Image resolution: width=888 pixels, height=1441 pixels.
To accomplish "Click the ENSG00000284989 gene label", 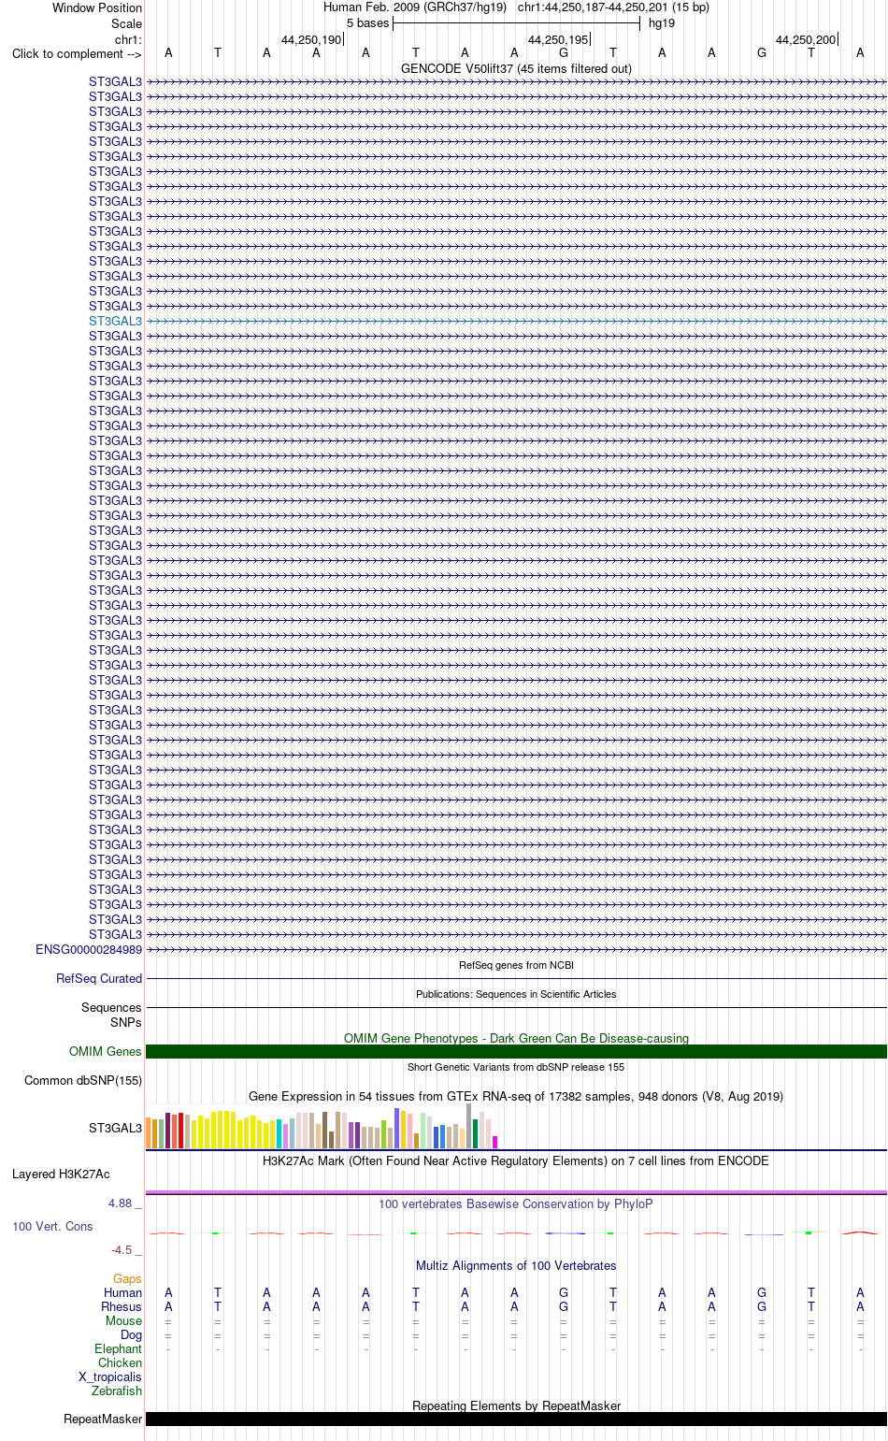I will coord(89,949).
